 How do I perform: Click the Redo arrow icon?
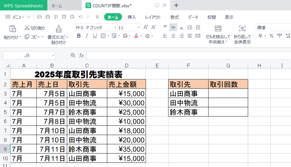(x=88, y=17)
